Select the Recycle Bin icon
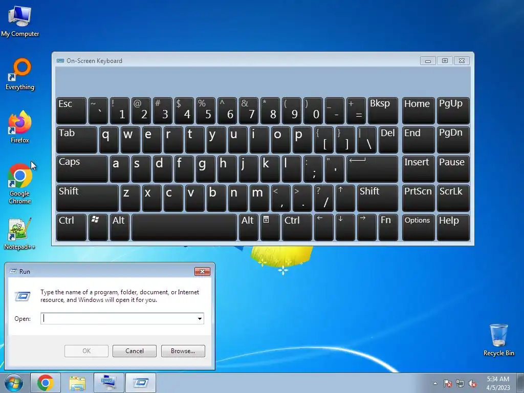The height and width of the screenshot is (393, 524). tap(498, 340)
